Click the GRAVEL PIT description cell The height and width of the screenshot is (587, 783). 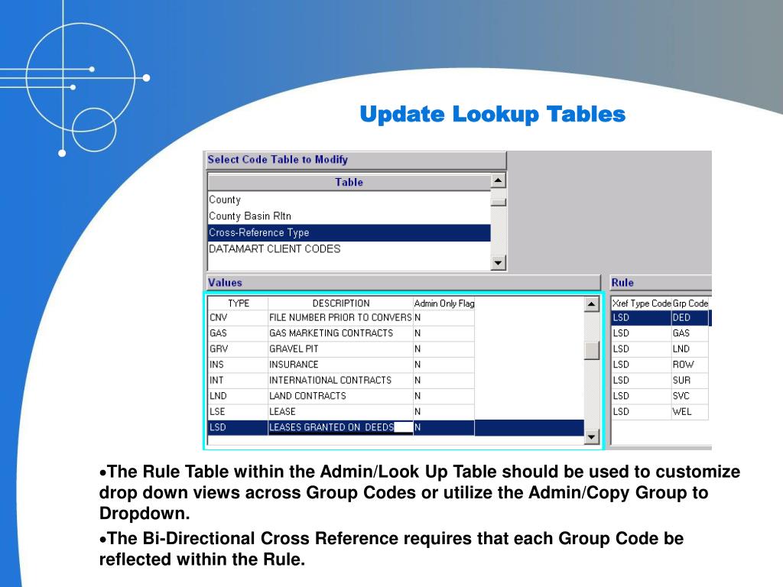coord(340,349)
